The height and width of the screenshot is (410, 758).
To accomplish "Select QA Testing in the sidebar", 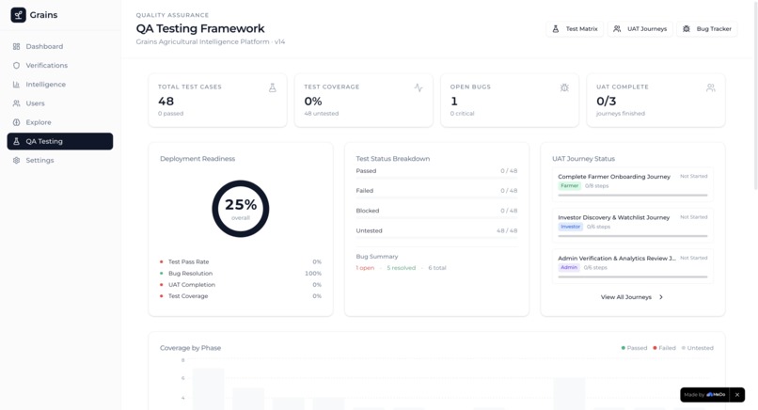I will [60, 141].
